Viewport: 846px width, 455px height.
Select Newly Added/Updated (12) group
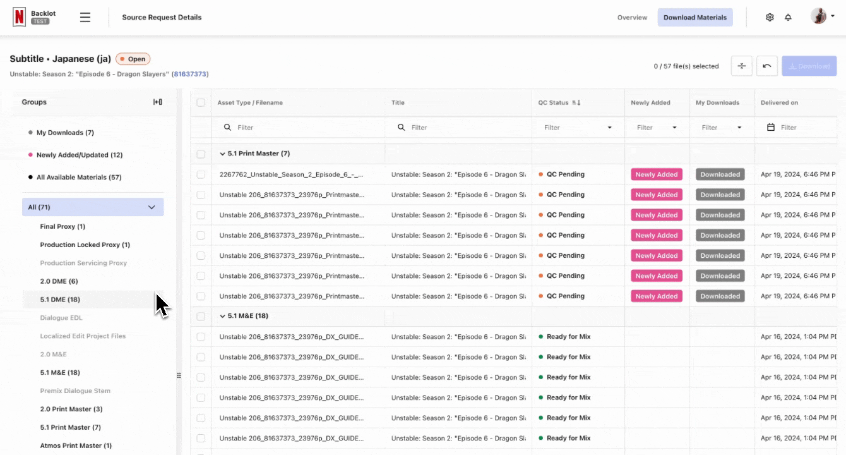point(80,155)
